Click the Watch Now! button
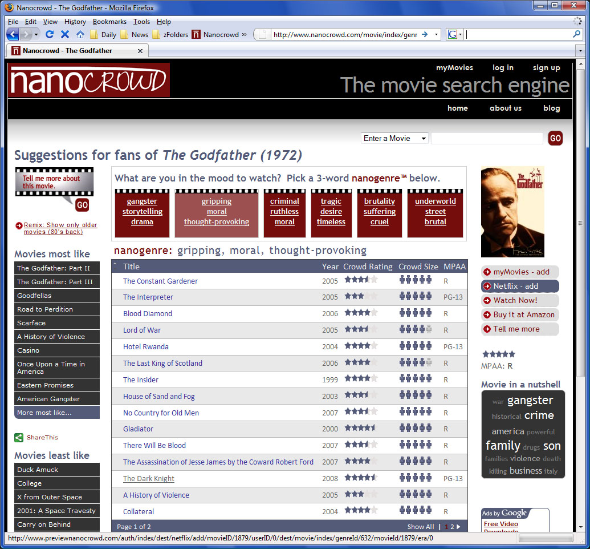This screenshot has height=549, width=590. (x=520, y=300)
